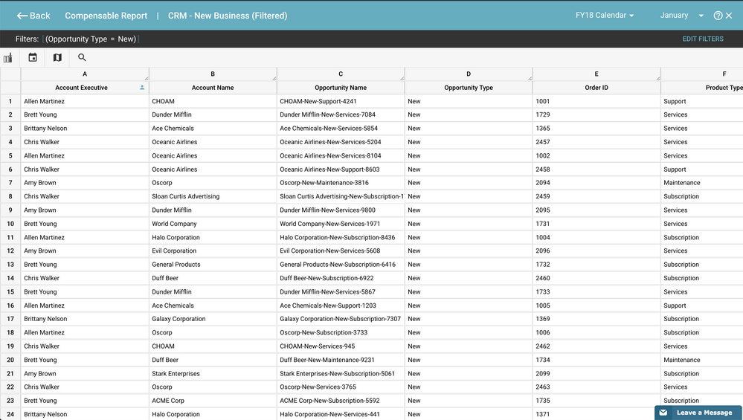Click Brittany Nelson in row 3
The width and height of the screenshot is (743, 420).
coord(85,129)
